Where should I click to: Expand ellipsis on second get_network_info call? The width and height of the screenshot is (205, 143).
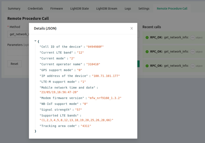click(x=192, y=52)
